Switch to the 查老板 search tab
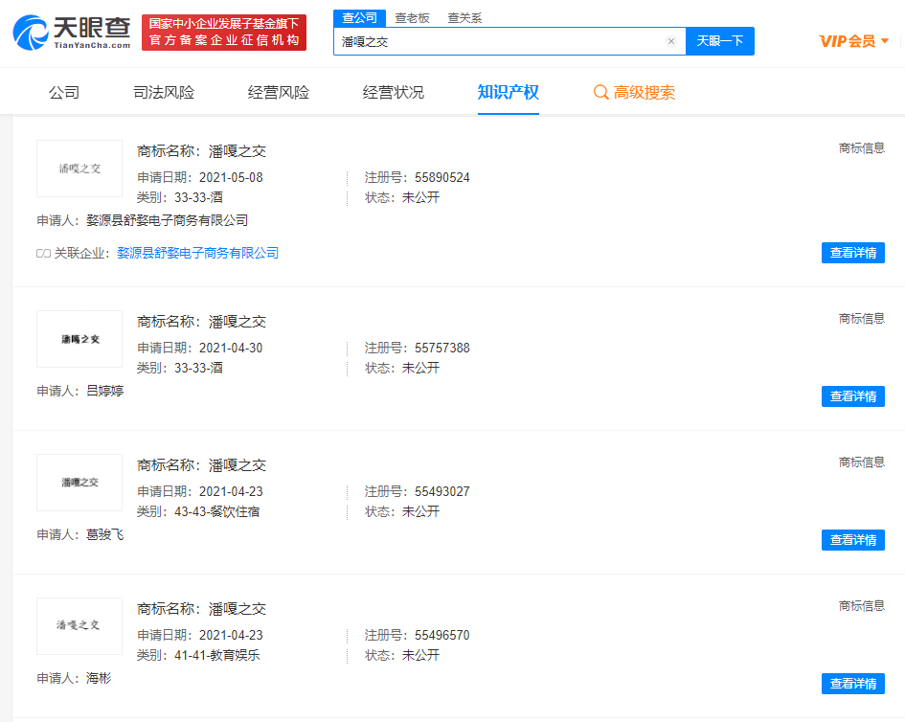905x722 pixels. (412, 17)
